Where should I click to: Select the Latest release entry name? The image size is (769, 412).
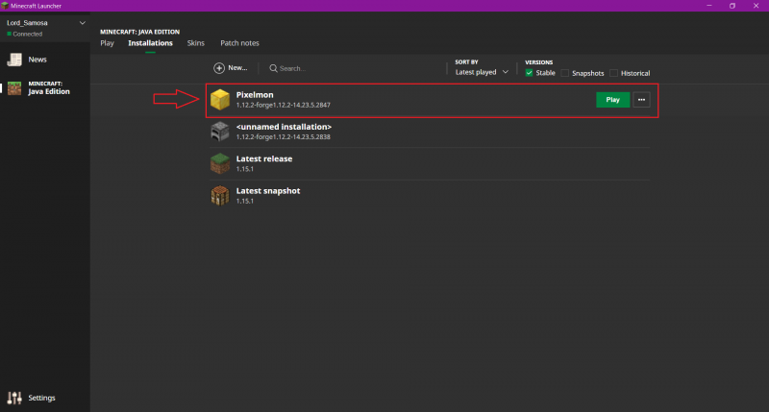[x=263, y=158]
